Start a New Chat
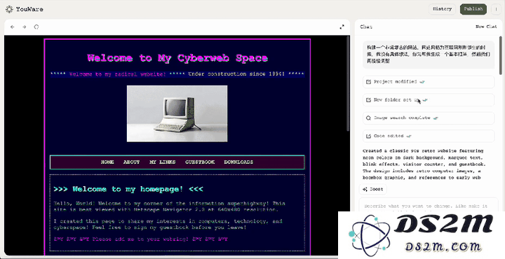Viewport: 505px width, 259px height. [x=486, y=27]
